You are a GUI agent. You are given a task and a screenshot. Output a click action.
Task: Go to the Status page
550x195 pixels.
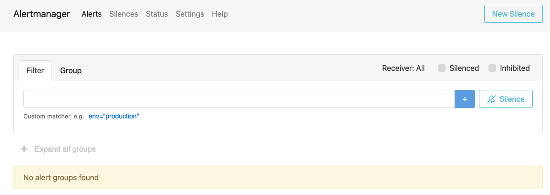157,14
